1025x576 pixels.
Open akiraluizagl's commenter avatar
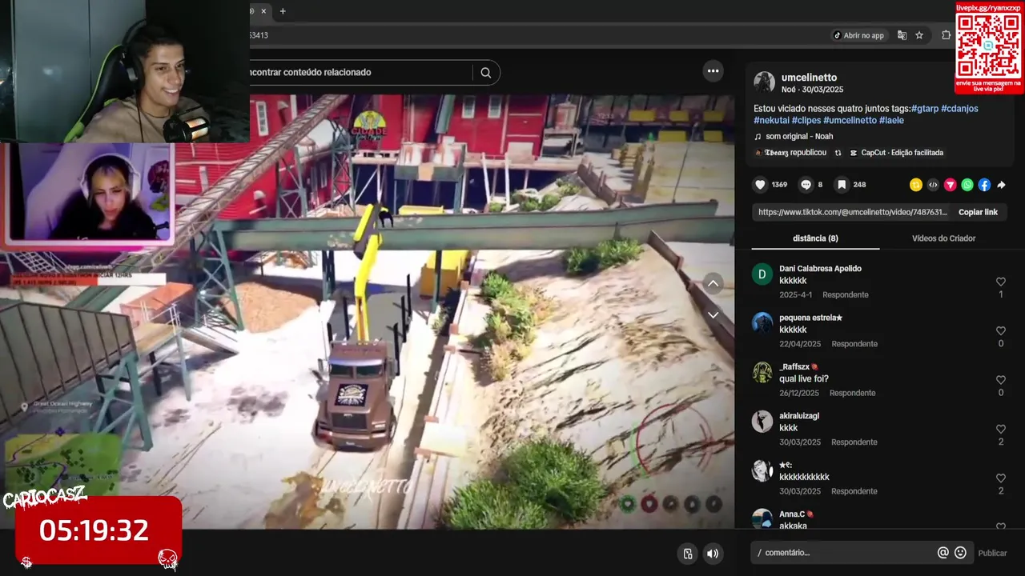click(762, 422)
